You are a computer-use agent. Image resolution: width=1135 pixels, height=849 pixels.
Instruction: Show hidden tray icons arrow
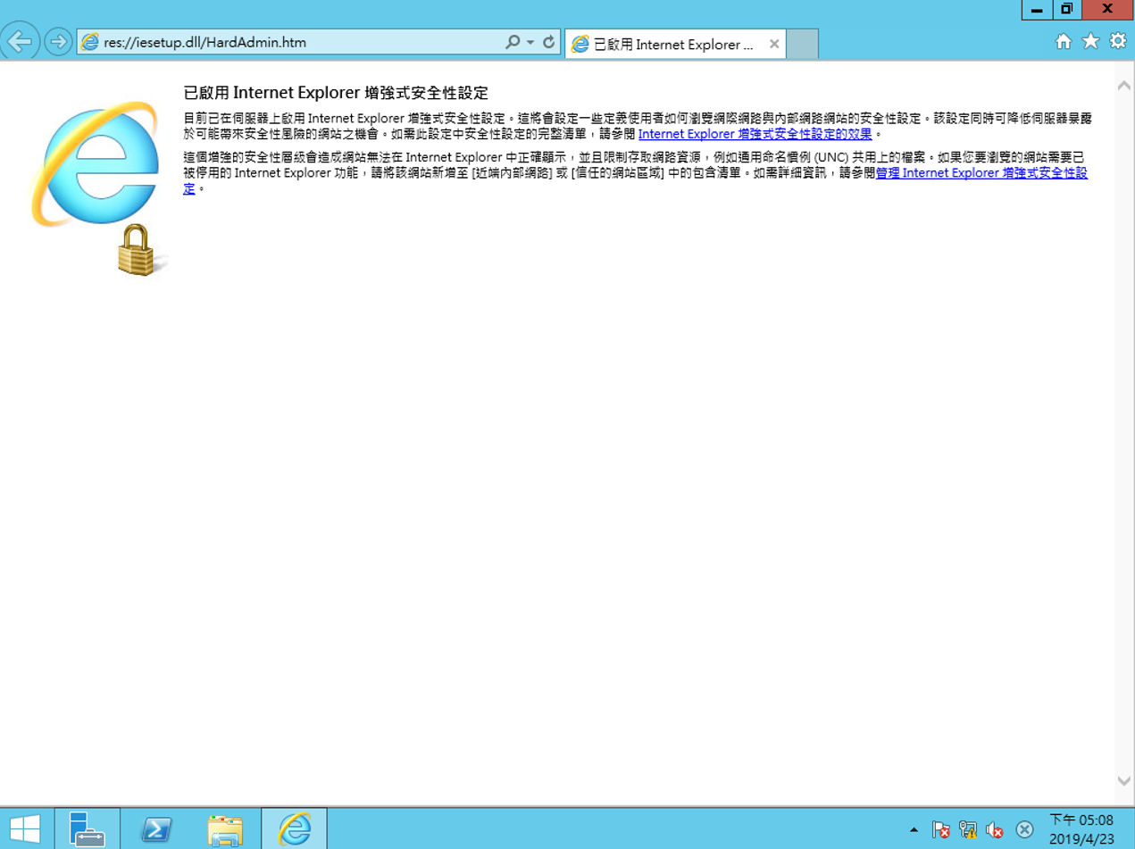click(914, 830)
